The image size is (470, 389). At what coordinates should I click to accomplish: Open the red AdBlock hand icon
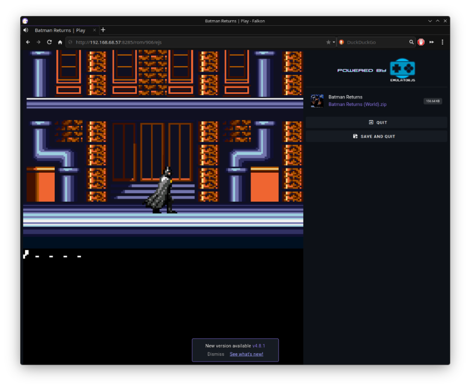tap(421, 42)
